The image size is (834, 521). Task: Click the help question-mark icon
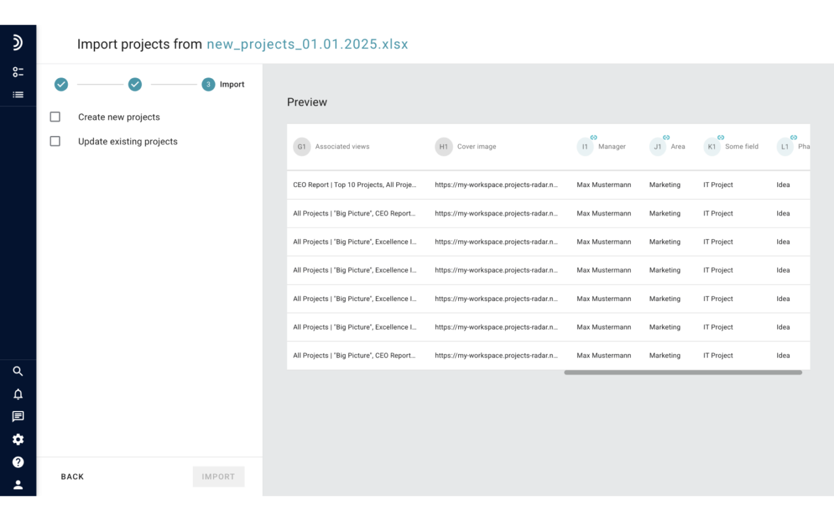pos(18,462)
